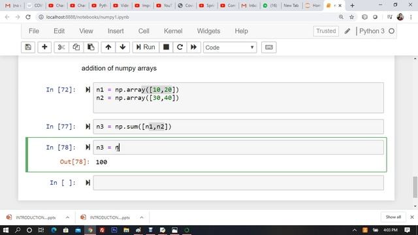Viewport: 418px width, 235px height.
Task: Go forward in Chrome browser history
Action: click(18, 17)
